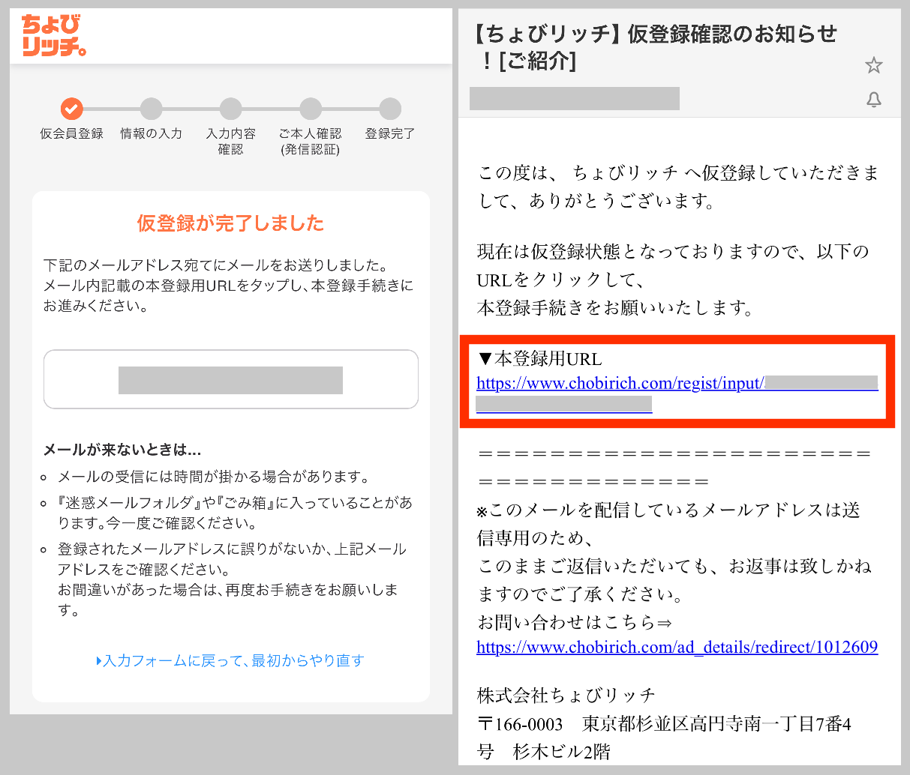910x775 pixels.
Task: Click the ご本人確認 step circle
Action: [311, 109]
